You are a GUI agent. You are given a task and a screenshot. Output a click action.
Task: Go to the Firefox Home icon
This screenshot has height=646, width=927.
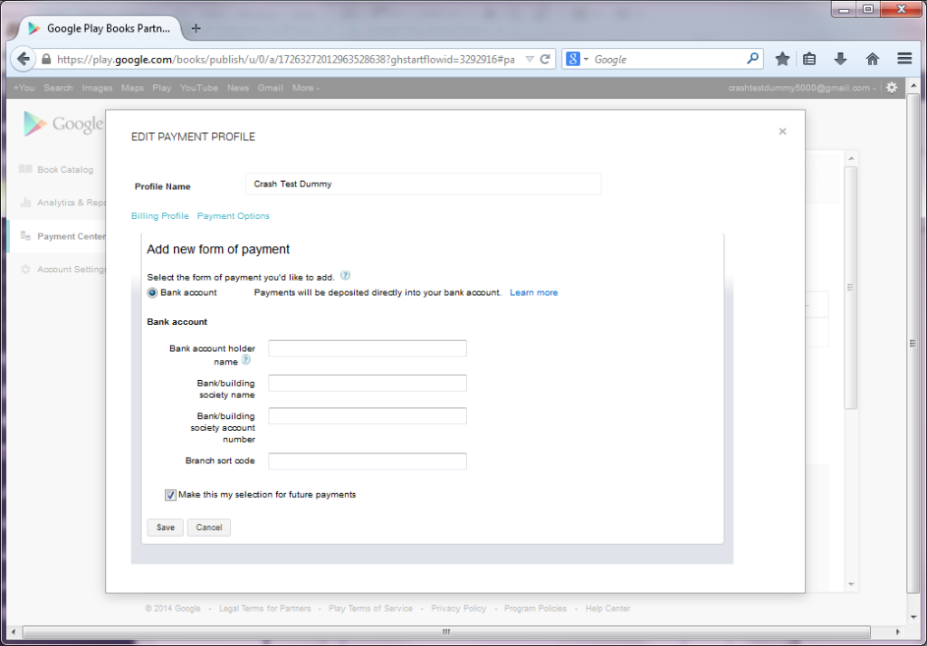tap(872, 59)
